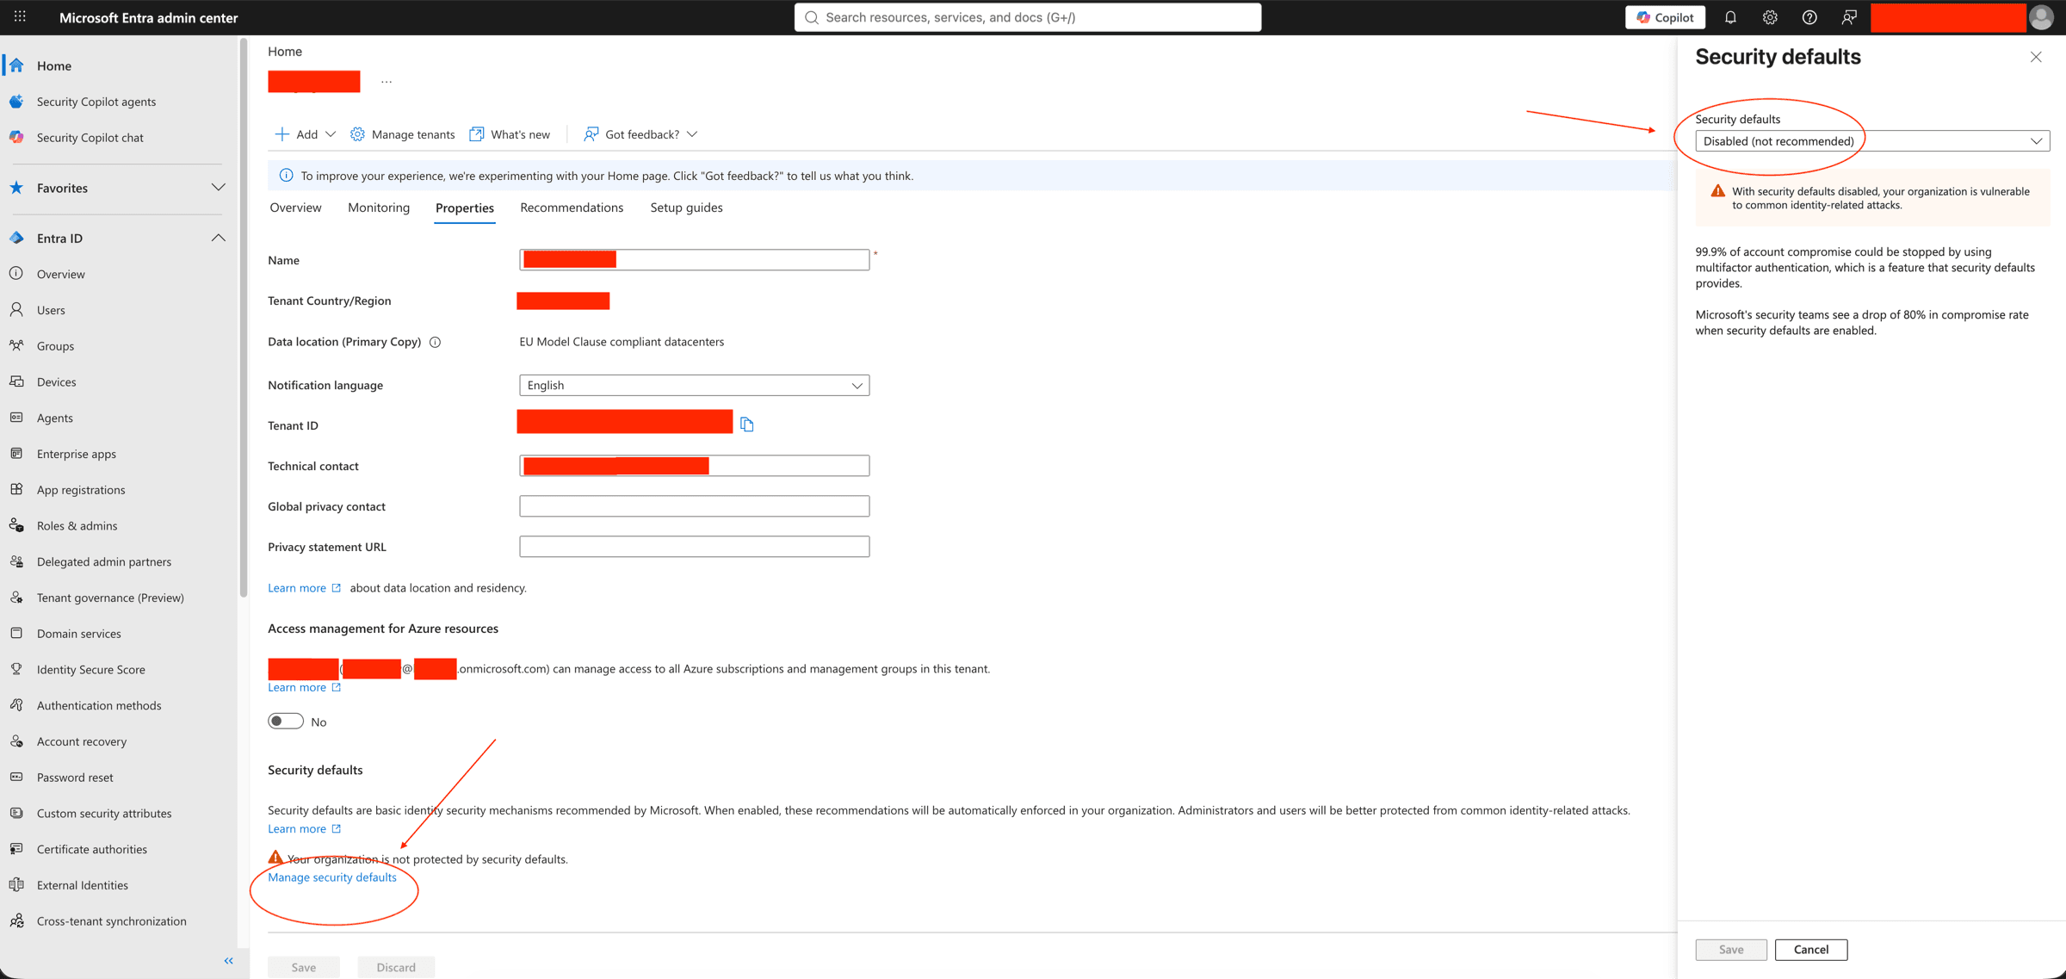Switch to the Overview tab

(x=295, y=208)
